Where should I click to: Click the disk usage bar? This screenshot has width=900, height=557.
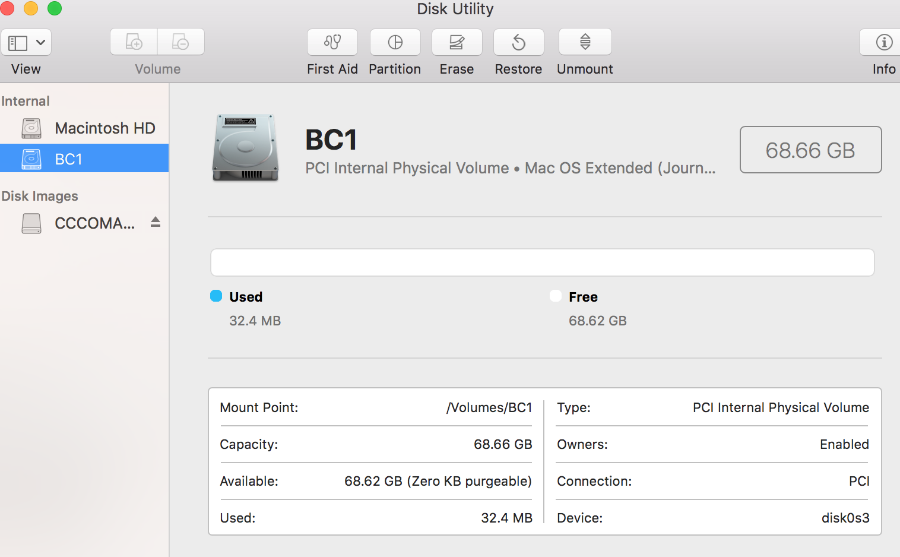[x=542, y=262]
